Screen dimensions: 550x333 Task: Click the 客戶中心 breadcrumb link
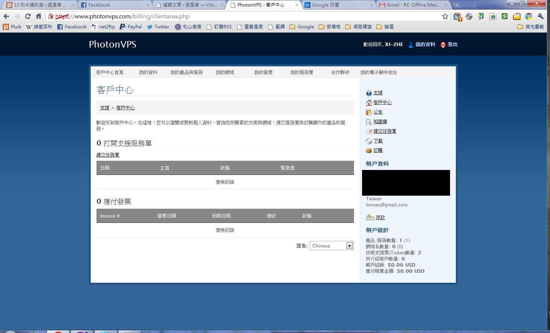pos(125,108)
